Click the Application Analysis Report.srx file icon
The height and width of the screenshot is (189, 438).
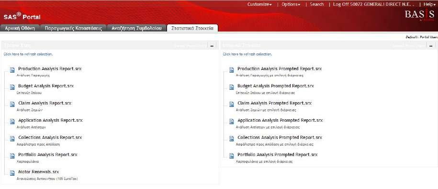pyautogui.click(x=12, y=122)
